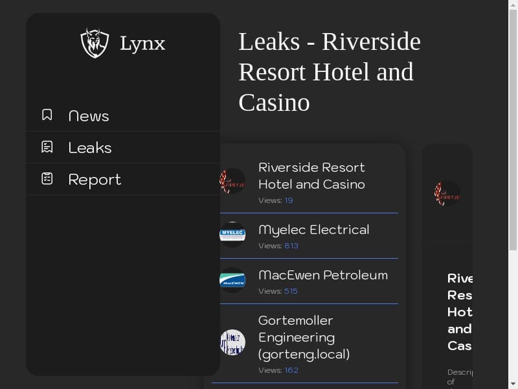
Task: Open the News menu item
Action: [123, 115]
